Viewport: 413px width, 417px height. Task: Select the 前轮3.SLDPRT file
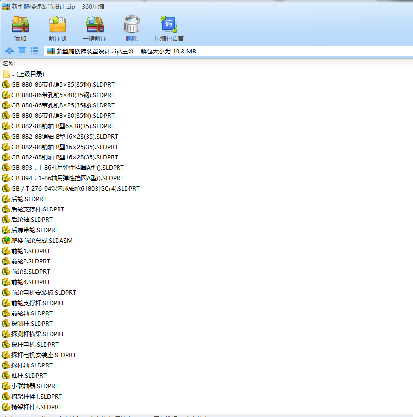click(x=26, y=271)
